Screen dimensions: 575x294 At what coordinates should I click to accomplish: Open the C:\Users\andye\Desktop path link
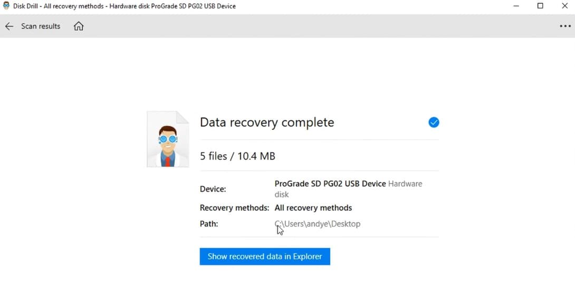click(318, 224)
